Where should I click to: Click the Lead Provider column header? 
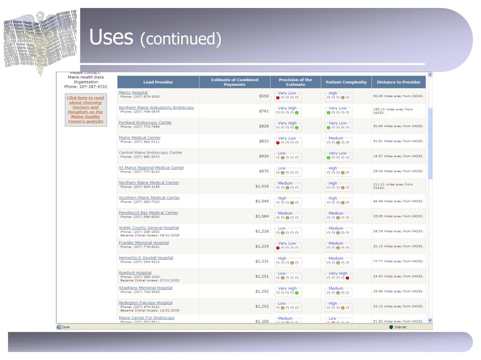158,82
